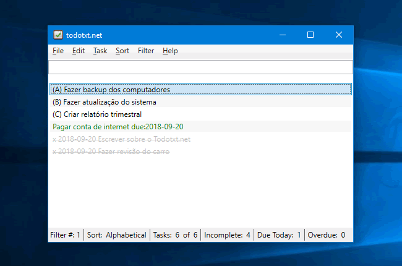Click Incomplete: 4 status entry

pos(227,235)
